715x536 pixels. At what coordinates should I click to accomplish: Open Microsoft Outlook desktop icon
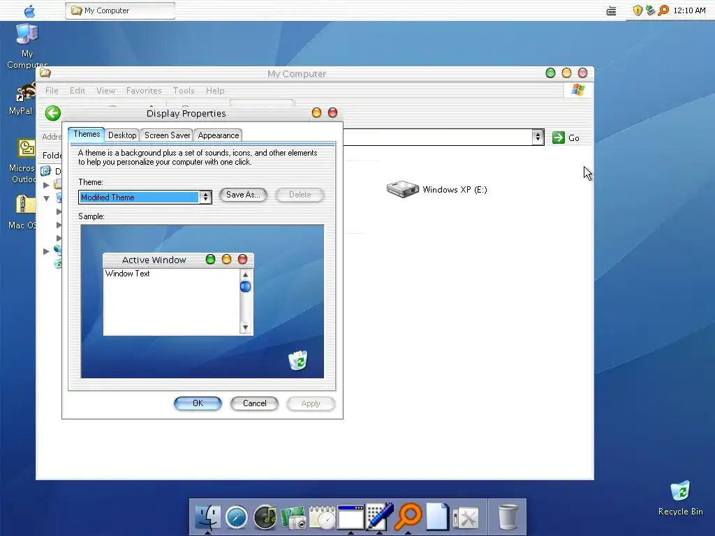click(x=23, y=161)
